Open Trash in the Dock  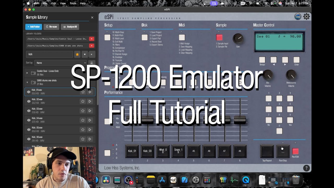tap(296, 180)
